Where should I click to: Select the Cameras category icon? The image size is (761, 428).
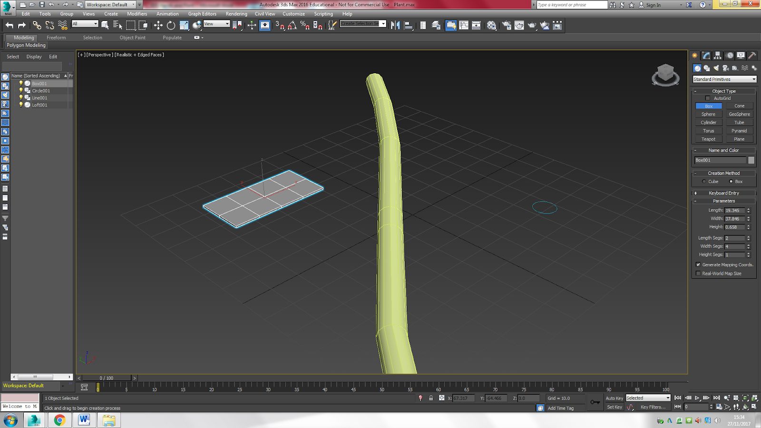pyautogui.click(x=726, y=68)
